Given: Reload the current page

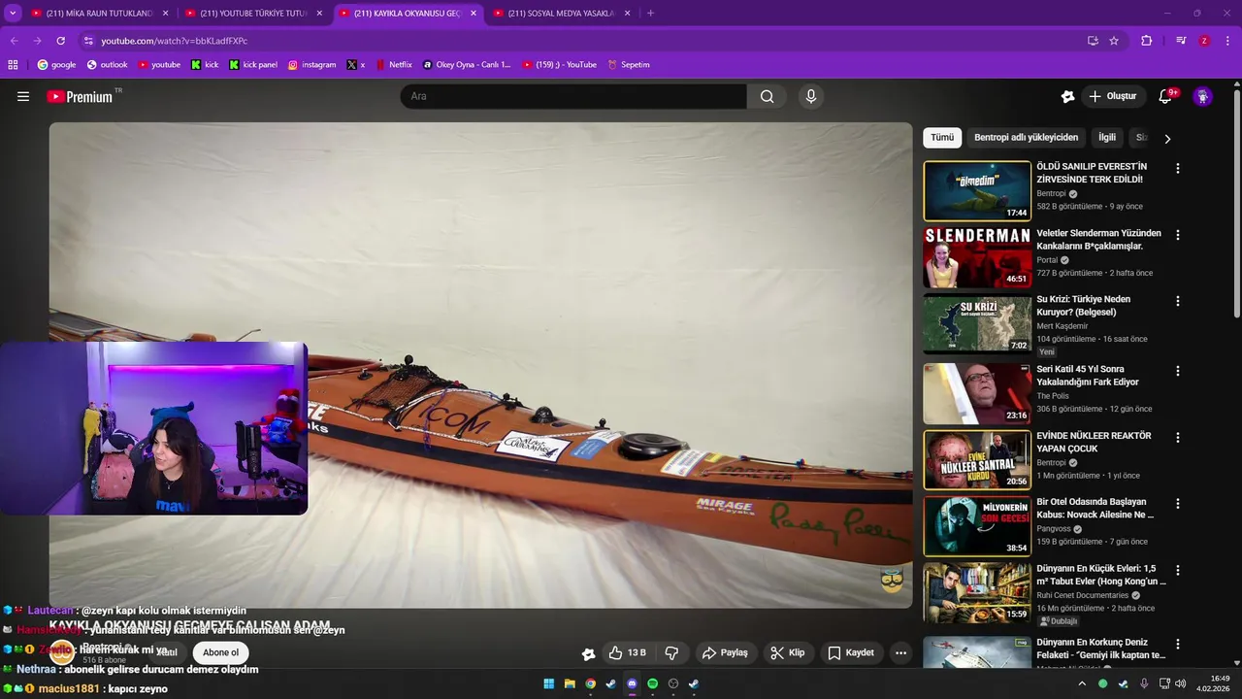Looking at the screenshot, I should [60, 41].
